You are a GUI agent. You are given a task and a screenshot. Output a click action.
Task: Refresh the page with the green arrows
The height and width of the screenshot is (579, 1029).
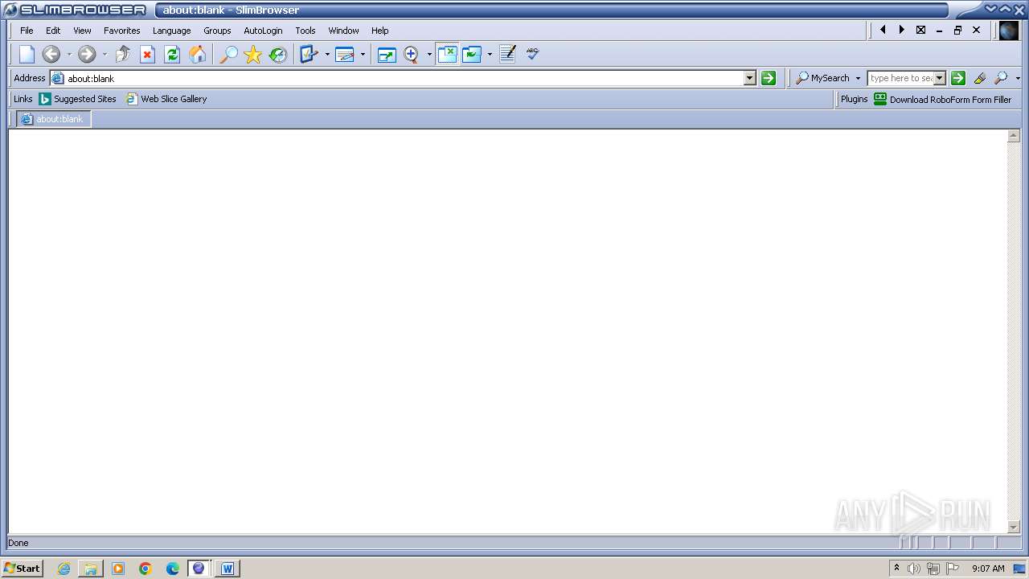pyautogui.click(x=172, y=54)
